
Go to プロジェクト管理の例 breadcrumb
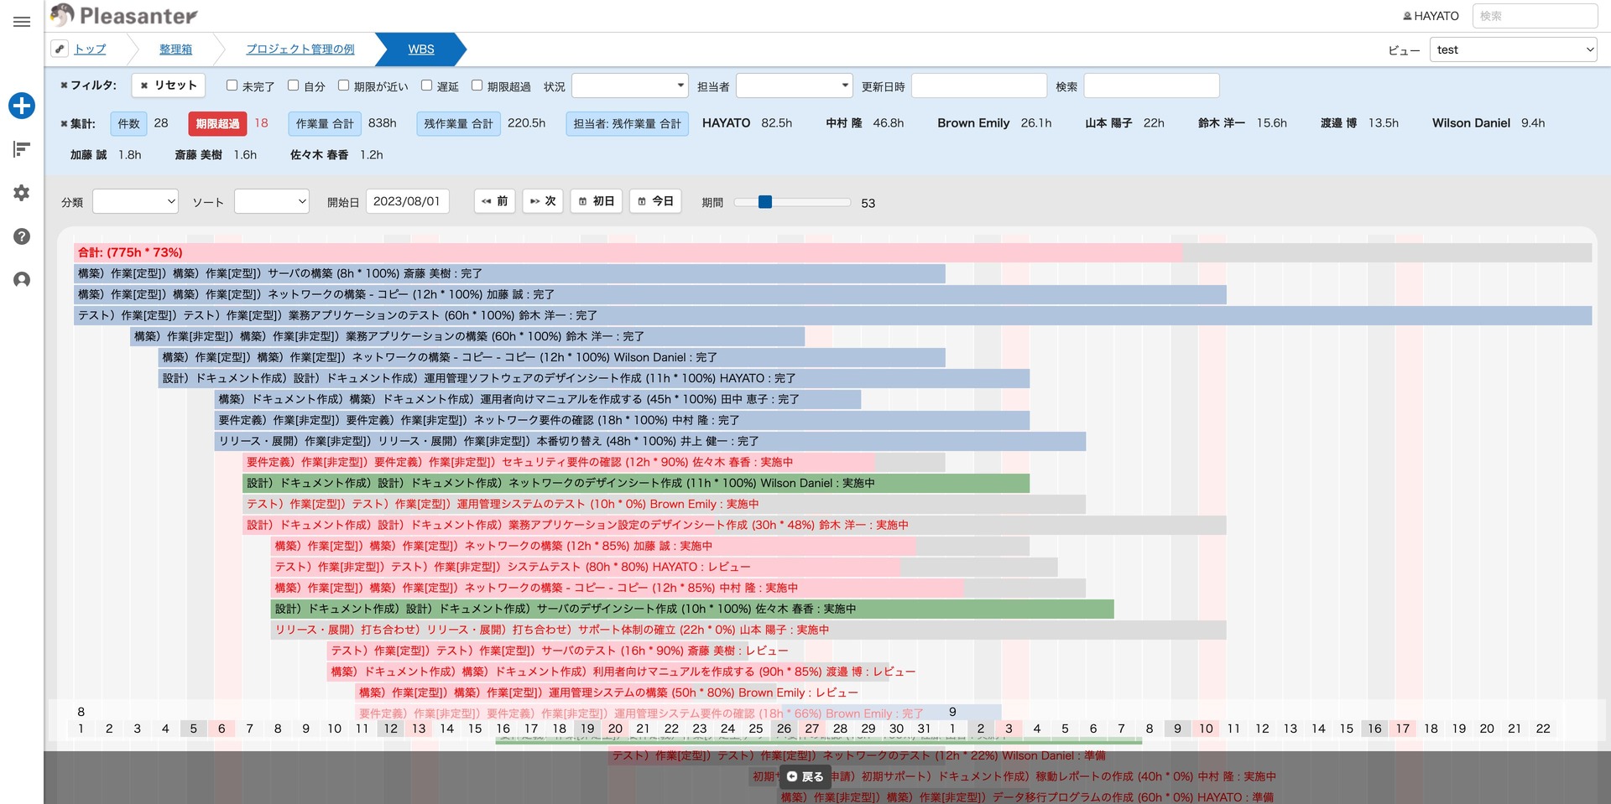tap(300, 49)
